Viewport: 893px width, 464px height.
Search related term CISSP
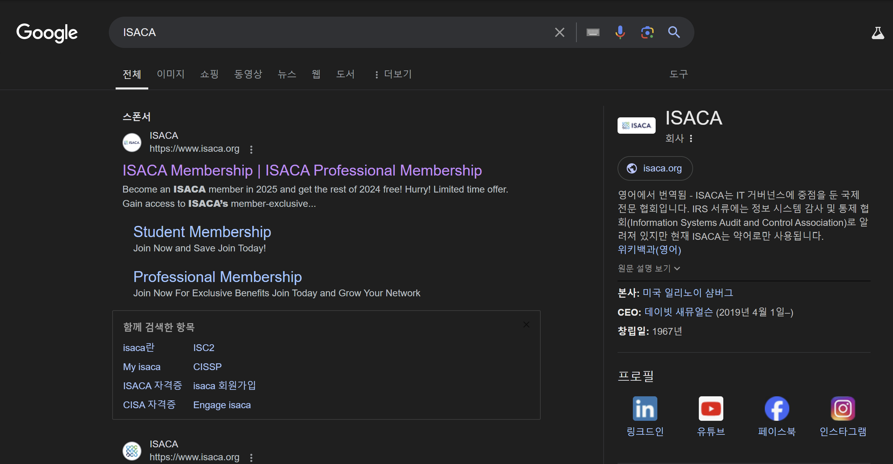(x=207, y=367)
